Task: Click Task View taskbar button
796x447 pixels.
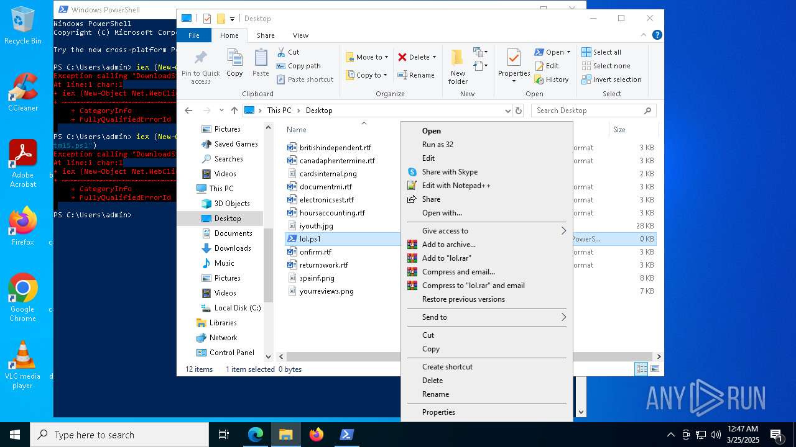Action: pos(224,435)
